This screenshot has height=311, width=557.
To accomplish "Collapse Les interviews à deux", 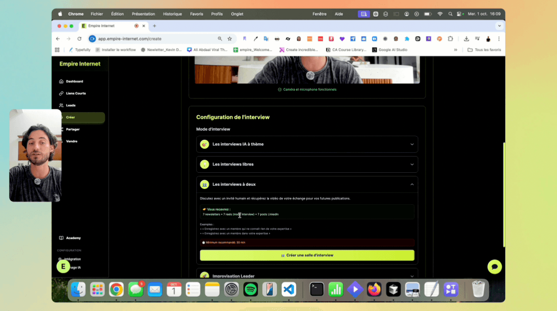I will 307,184.
